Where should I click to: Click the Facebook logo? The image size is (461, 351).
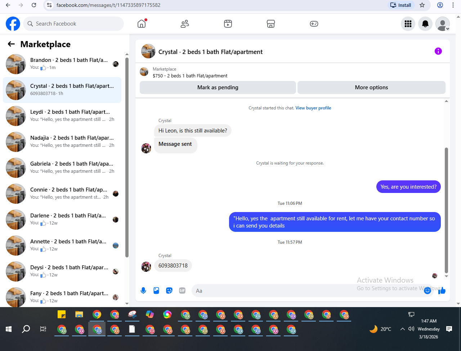pyautogui.click(x=13, y=24)
